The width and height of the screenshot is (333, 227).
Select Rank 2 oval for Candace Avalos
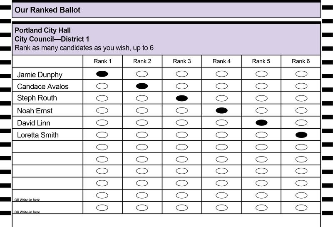(x=142, y=86)
